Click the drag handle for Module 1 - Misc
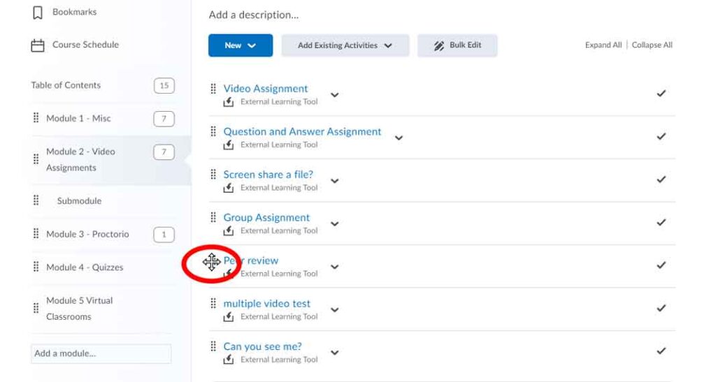Image resolution: width=716 pixels, height=382 pixels. 36,118
